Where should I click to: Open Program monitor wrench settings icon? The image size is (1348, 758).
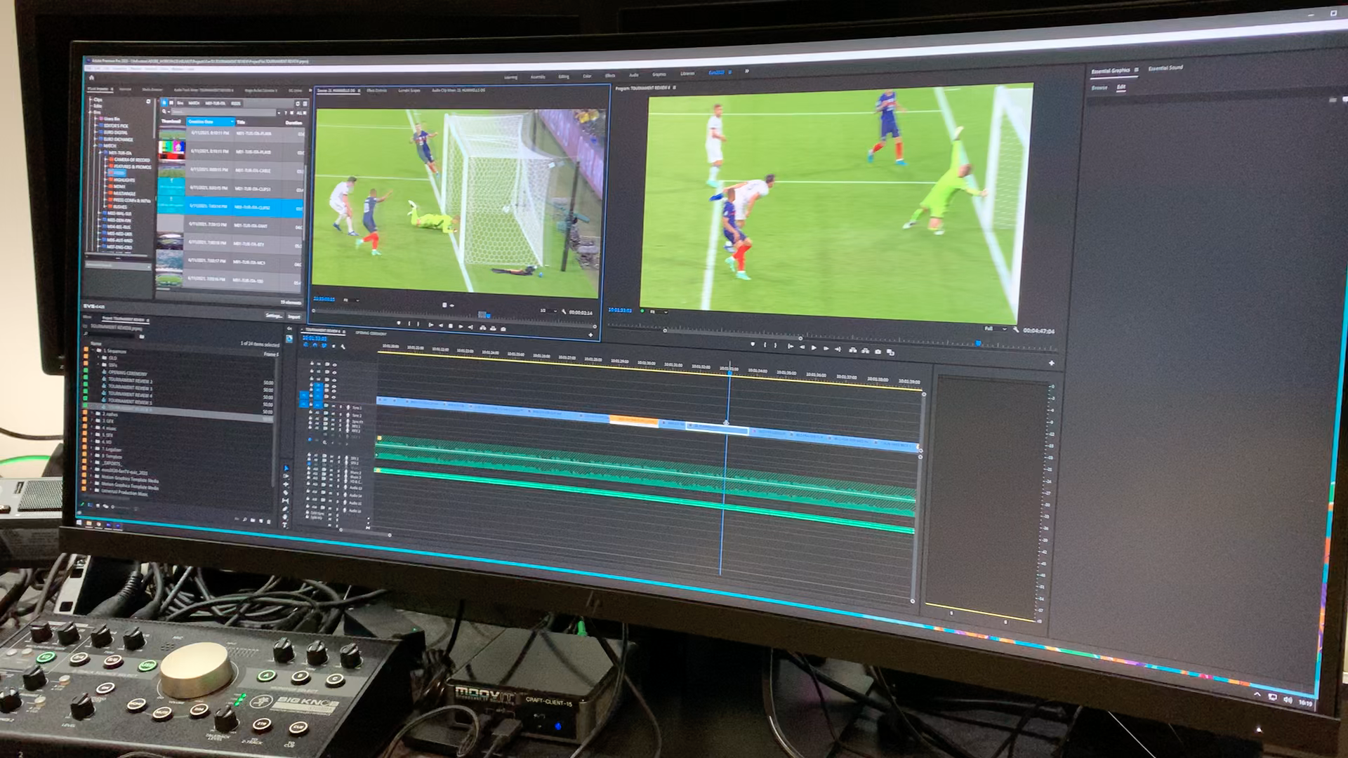1016,330
